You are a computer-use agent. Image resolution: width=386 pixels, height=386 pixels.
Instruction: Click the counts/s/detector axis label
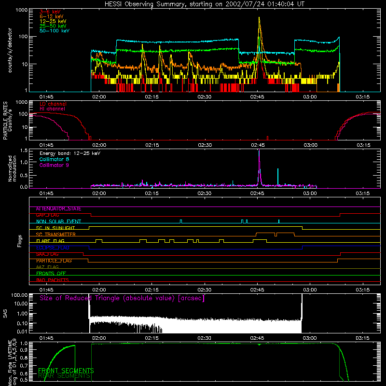(x=10, y=50)
